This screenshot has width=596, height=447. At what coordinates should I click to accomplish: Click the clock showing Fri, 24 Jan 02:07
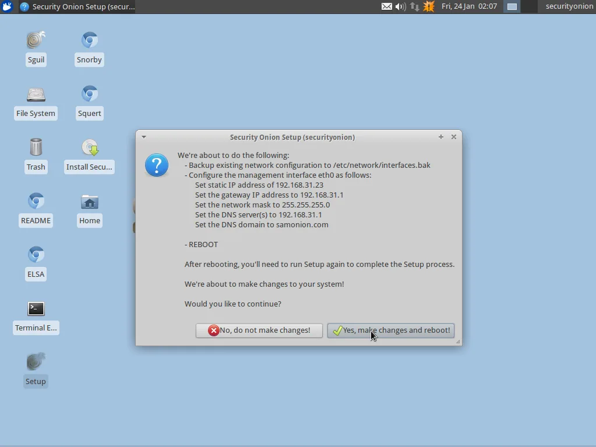tap(469, 6)
